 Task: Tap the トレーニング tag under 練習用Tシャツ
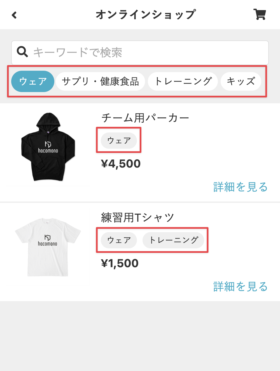(x=173, y=240)
